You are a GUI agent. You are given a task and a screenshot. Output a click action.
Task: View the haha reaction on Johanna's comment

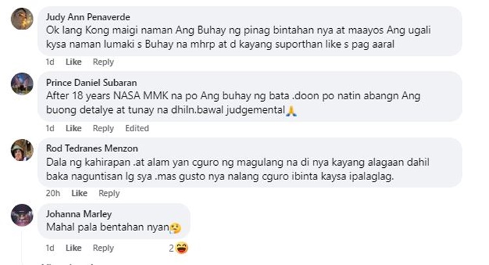click(182, 248)
